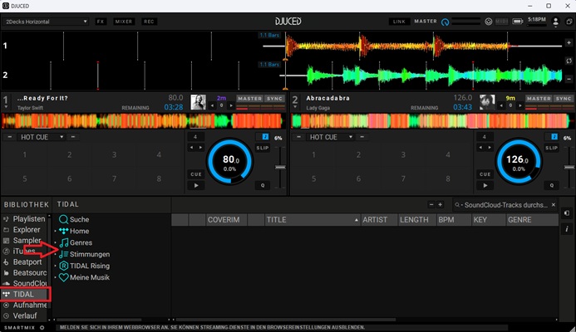
Task: Open the user account profile icon
Action: pos(556,22)
